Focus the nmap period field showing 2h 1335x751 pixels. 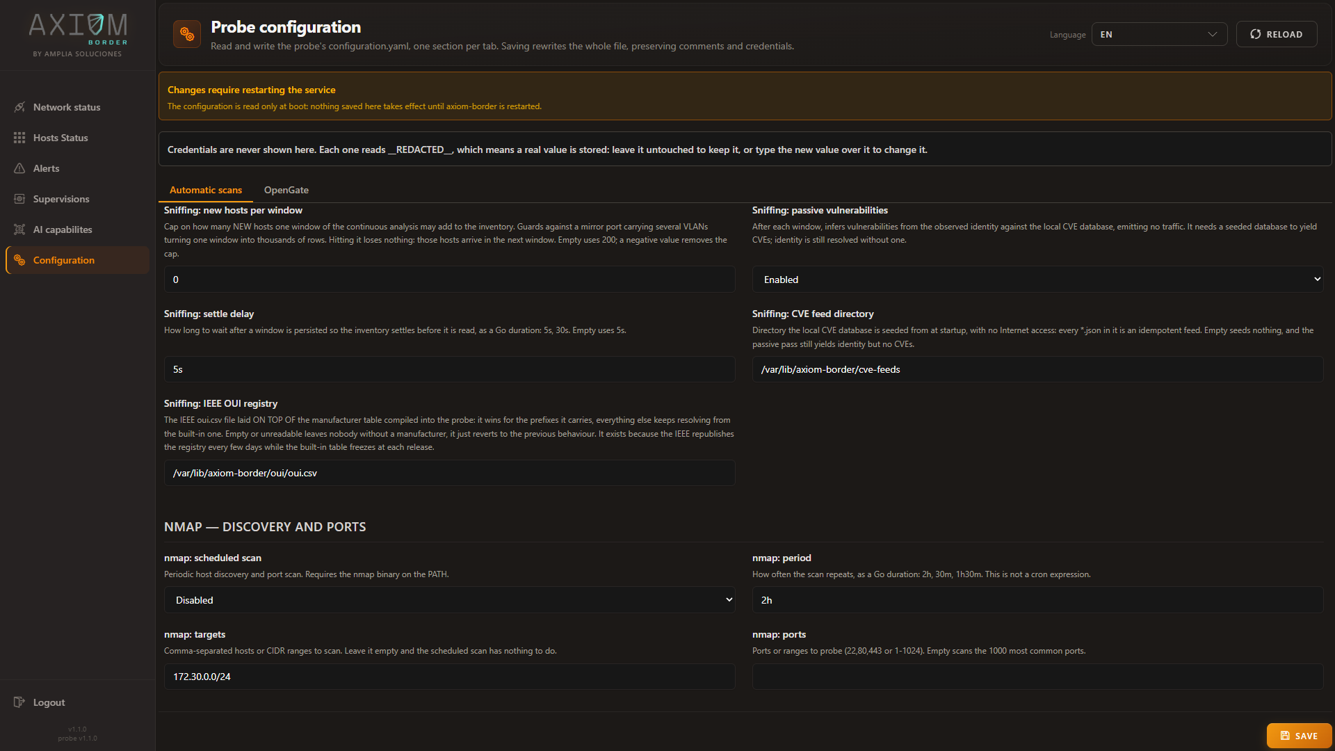pos(1037,600)
